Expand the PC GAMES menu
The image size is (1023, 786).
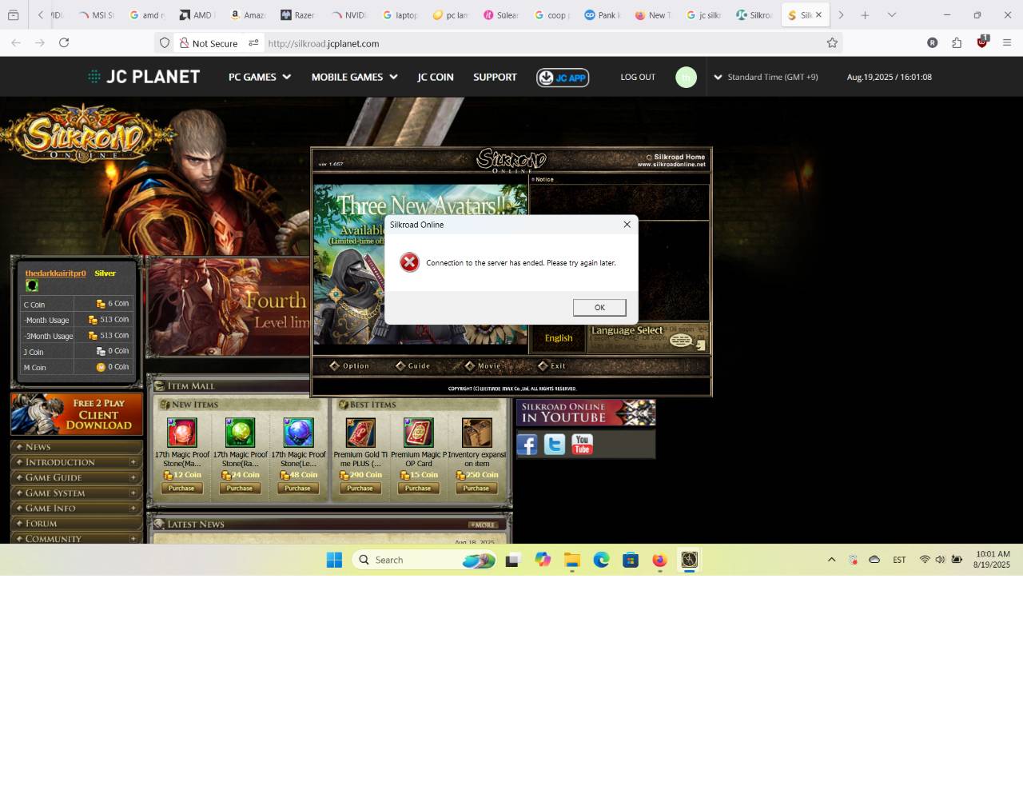pyautogui.click(x=260, y=77)
